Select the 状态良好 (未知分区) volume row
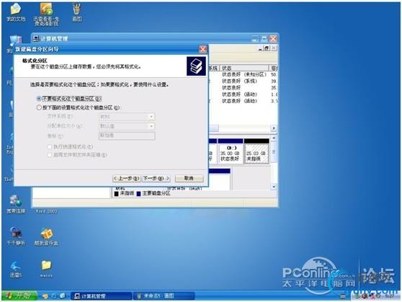Viewport: 402px width, 302px height. tap(244, 74)
